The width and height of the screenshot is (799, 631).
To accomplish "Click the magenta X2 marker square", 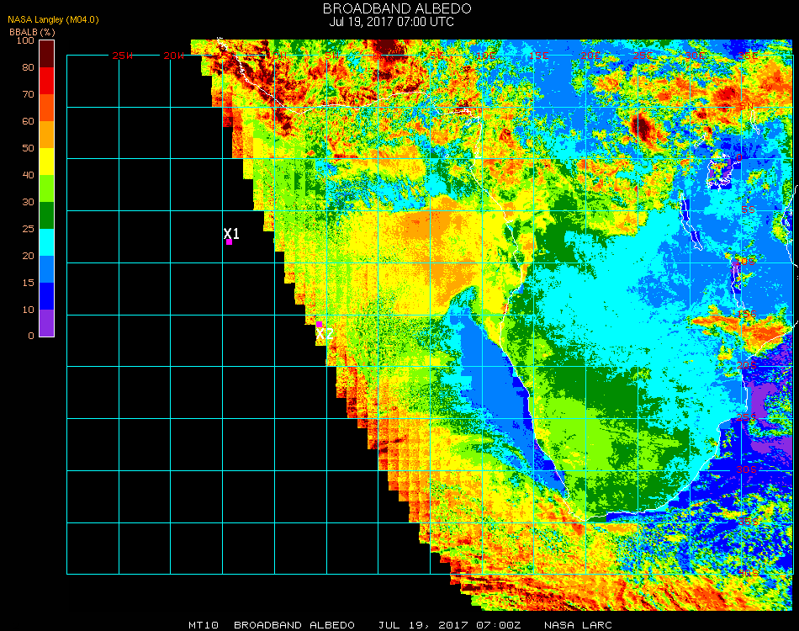I will [x=319, y=325].
